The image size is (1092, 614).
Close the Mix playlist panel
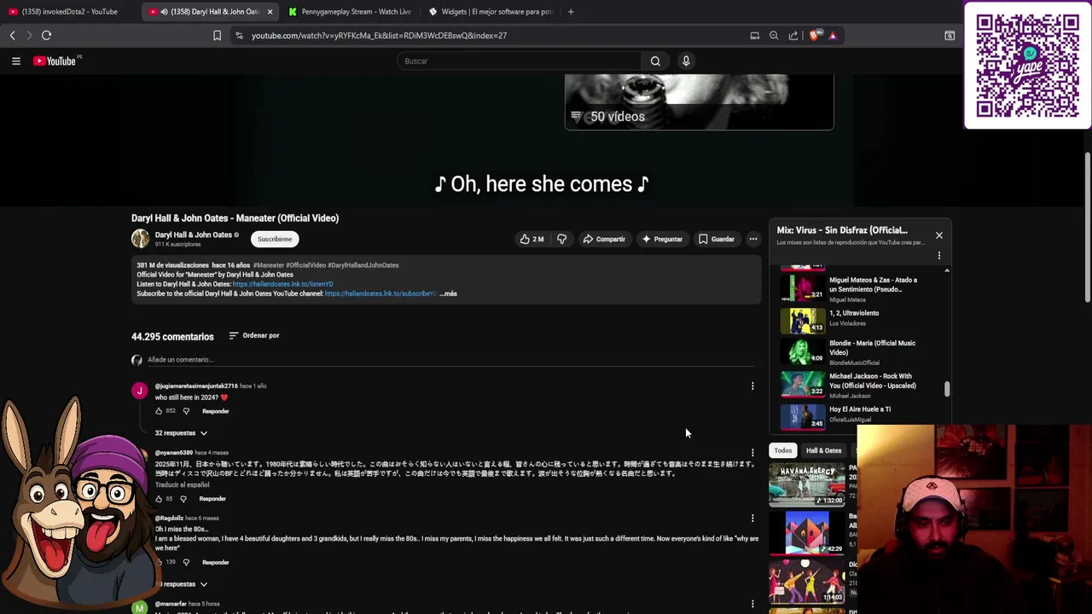tap(939, 235)
